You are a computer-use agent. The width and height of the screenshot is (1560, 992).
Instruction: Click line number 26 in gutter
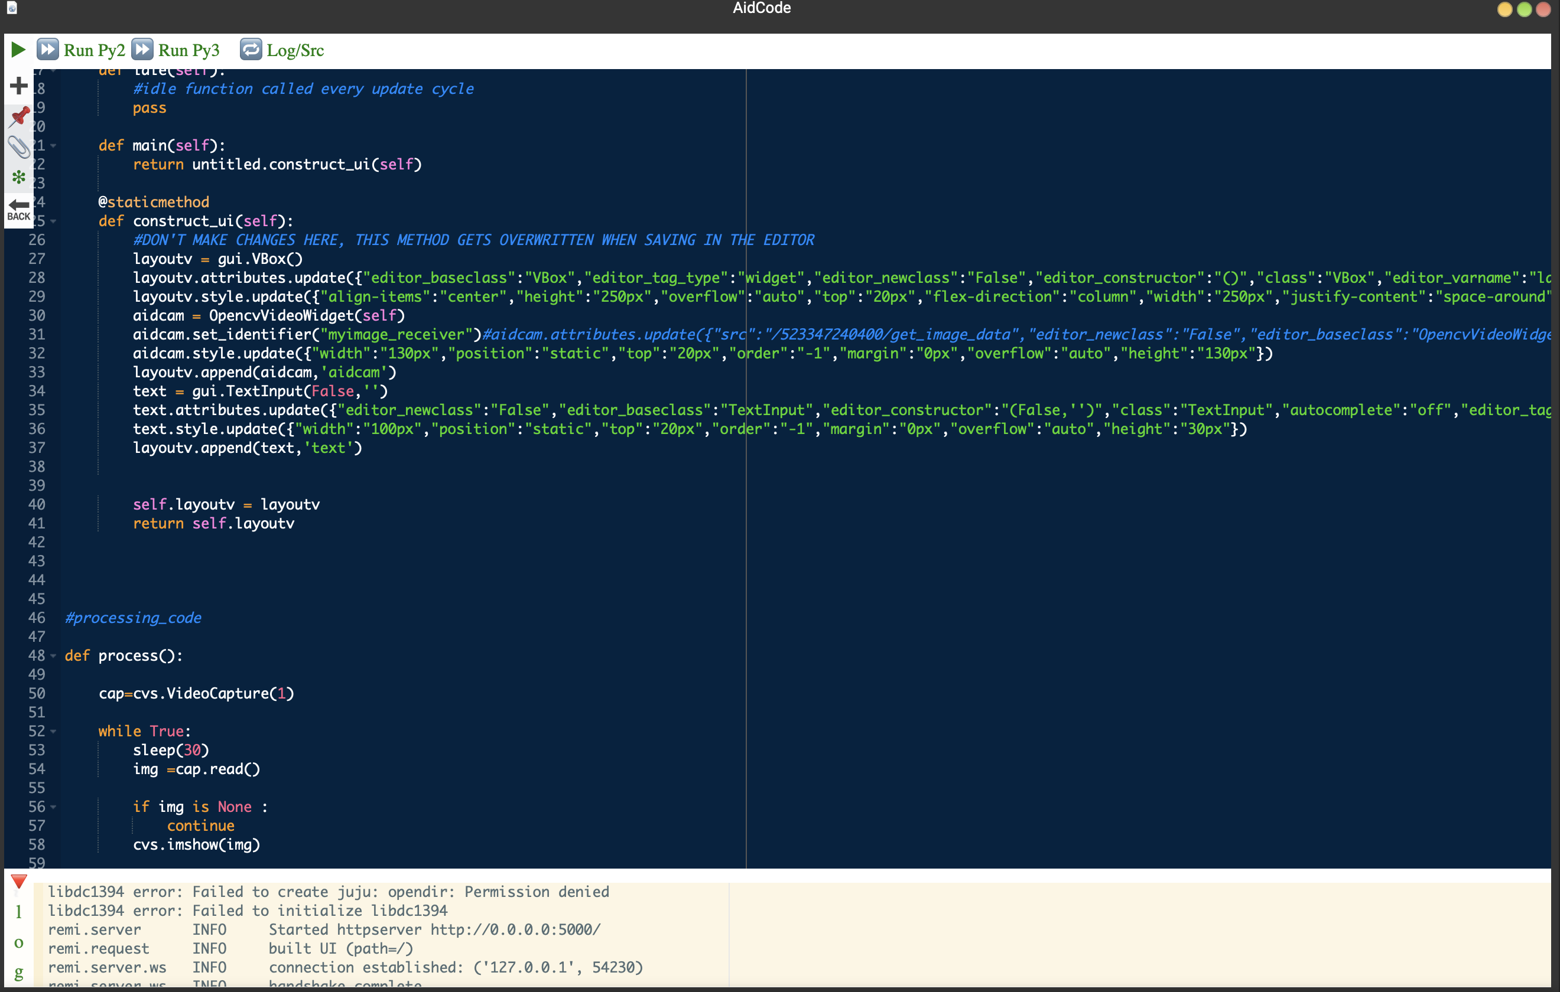pyautogui.click(x=37, y=240)
